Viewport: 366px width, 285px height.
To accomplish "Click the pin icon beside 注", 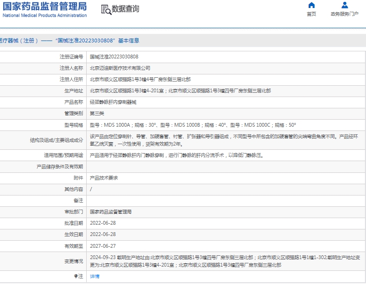I will point(76,277).
